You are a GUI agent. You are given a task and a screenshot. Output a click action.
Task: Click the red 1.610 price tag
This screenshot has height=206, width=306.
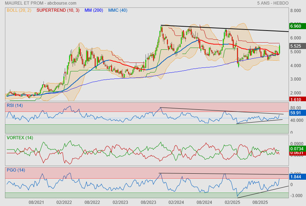point(296,100)
